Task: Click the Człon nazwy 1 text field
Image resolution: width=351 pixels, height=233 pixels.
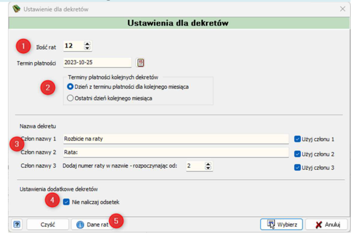Action: (x=176, y=139)
